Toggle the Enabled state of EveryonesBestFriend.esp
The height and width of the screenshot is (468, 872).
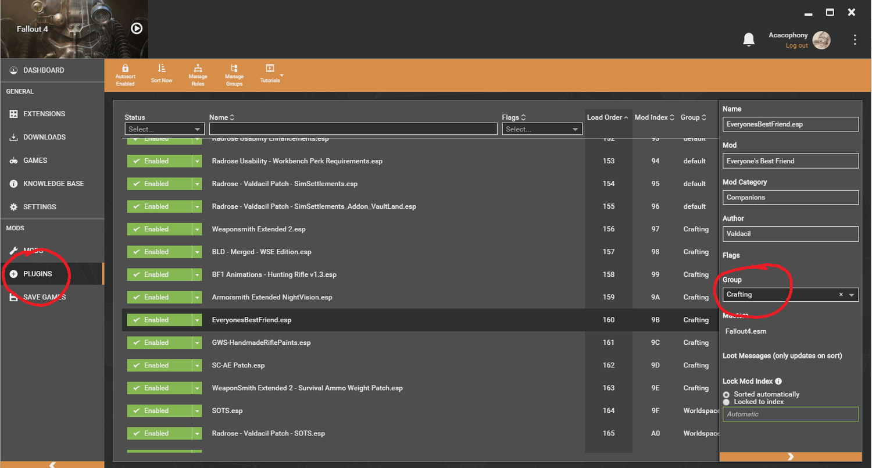158,320
